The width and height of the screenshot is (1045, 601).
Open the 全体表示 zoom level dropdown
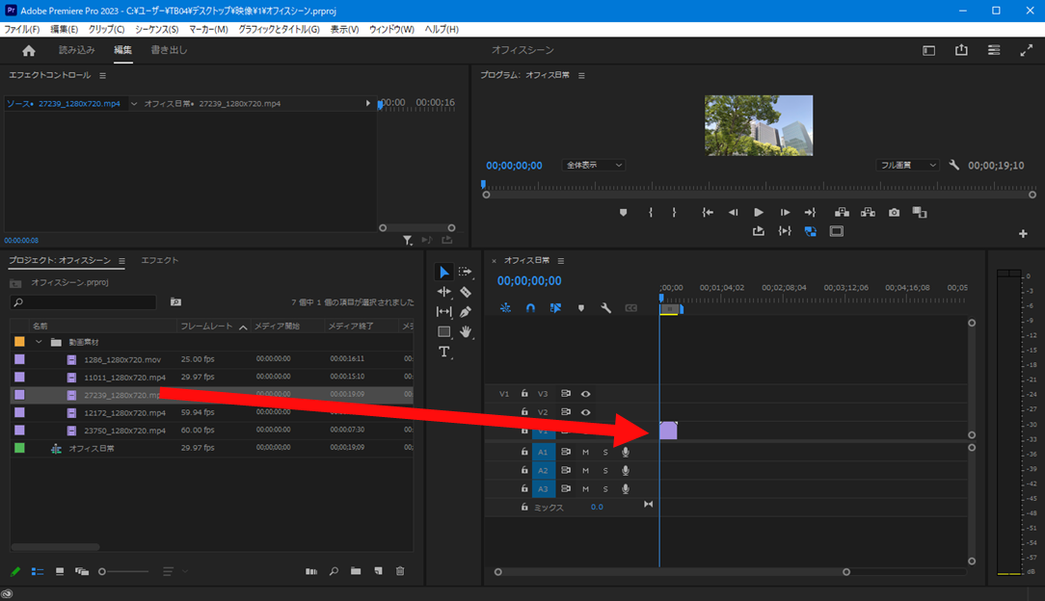pyautogui.click(x=593, y=165)
